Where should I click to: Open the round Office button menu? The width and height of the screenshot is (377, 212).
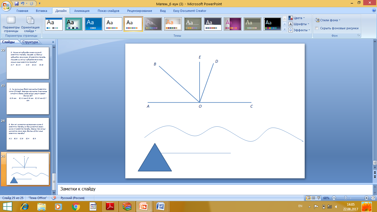pos(6,6)
